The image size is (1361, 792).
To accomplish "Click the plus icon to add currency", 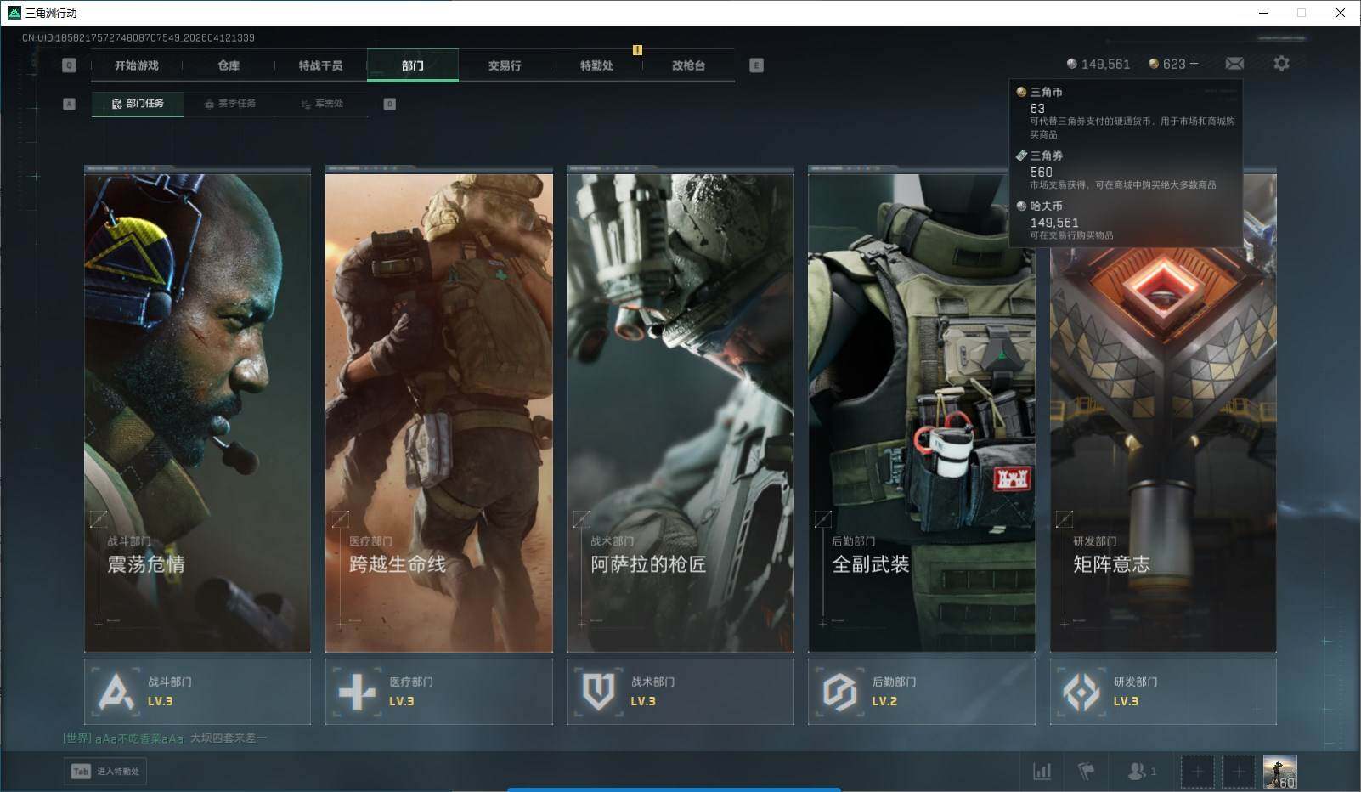I will [1194, 64].
